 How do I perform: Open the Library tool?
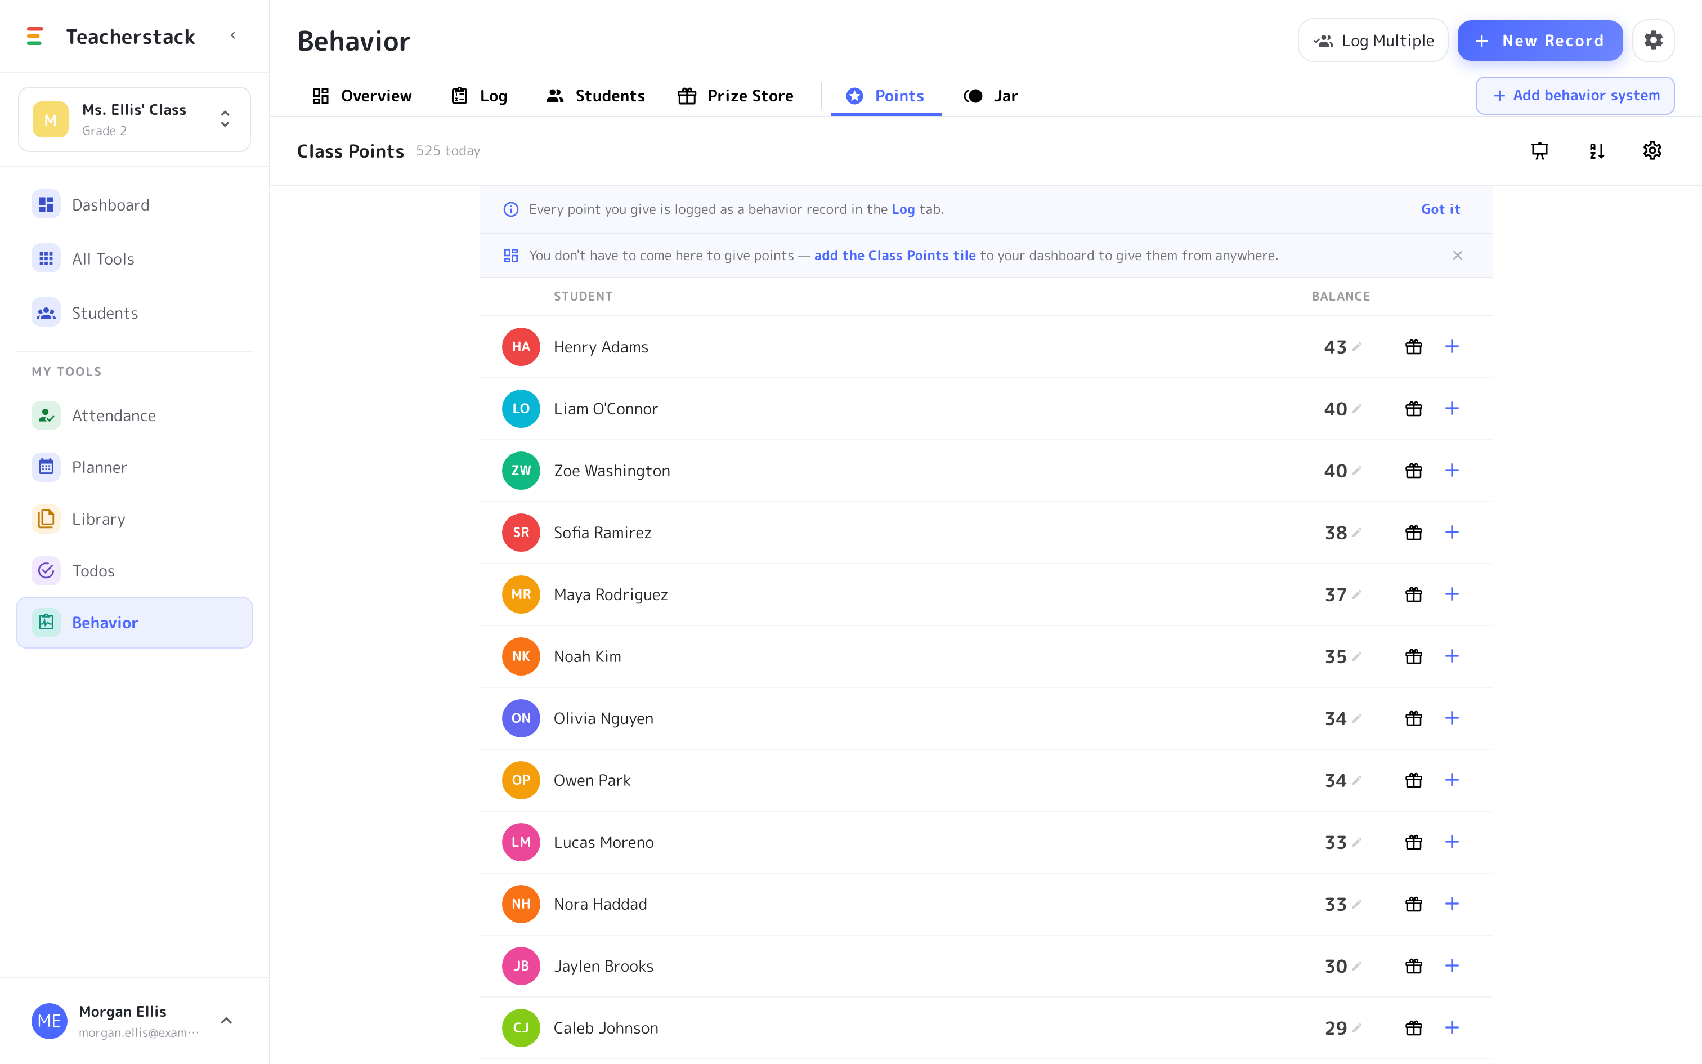pos(135,519)
